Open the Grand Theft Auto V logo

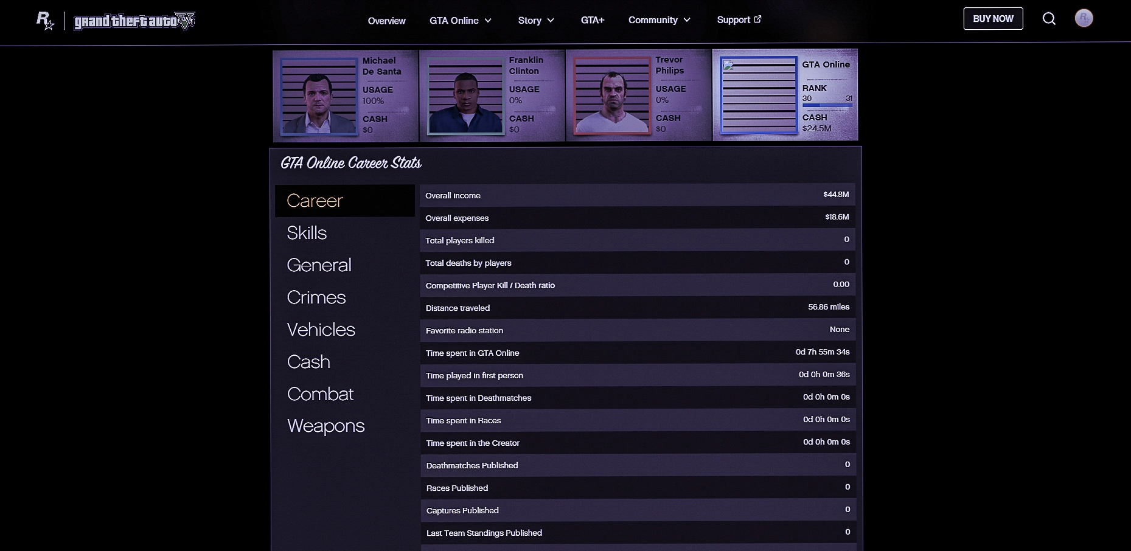[134, 21]
